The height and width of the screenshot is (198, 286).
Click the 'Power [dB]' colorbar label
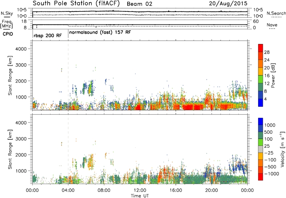(273, 75)
